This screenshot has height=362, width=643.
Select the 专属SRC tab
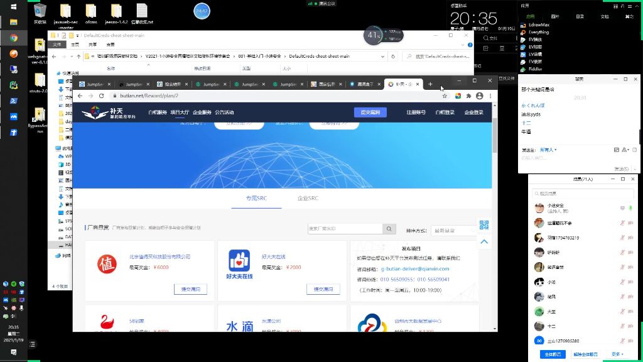pos(256,198)
